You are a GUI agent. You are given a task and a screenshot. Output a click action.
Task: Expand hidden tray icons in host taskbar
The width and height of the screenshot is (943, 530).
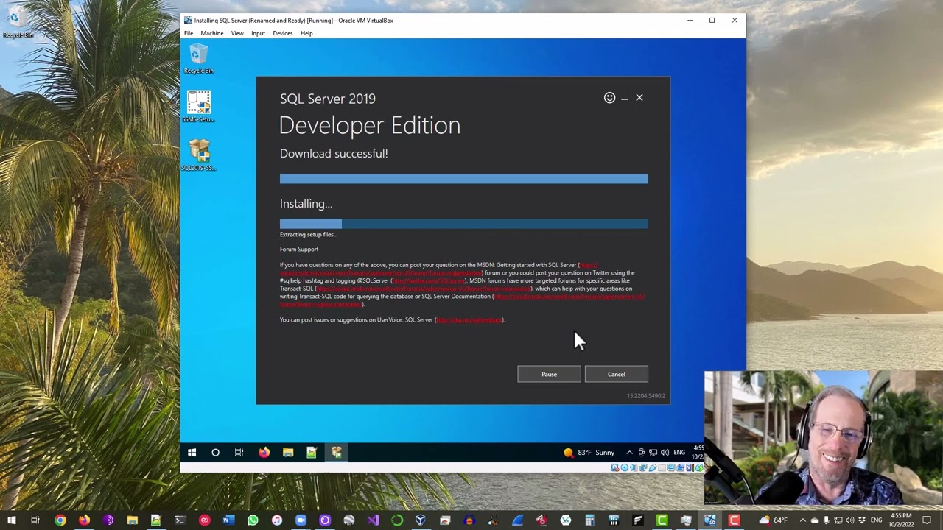803,520
